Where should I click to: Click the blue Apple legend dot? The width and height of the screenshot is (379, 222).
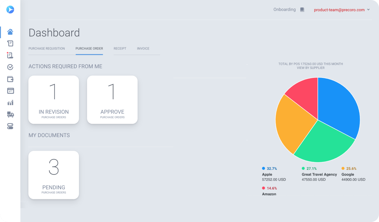[263, 169]
